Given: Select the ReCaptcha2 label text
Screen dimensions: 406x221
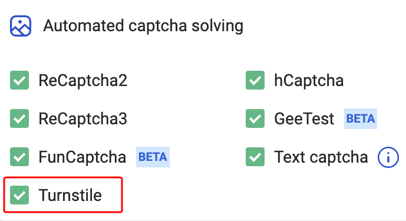Looking at the screenshot, I should click(x=83, y=80).
